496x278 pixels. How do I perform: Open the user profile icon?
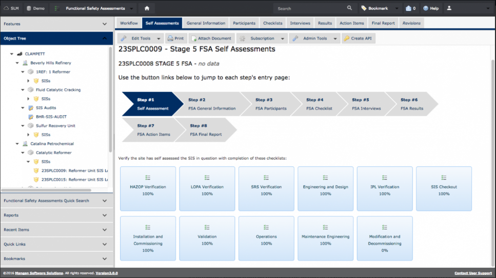click(449, 8)
